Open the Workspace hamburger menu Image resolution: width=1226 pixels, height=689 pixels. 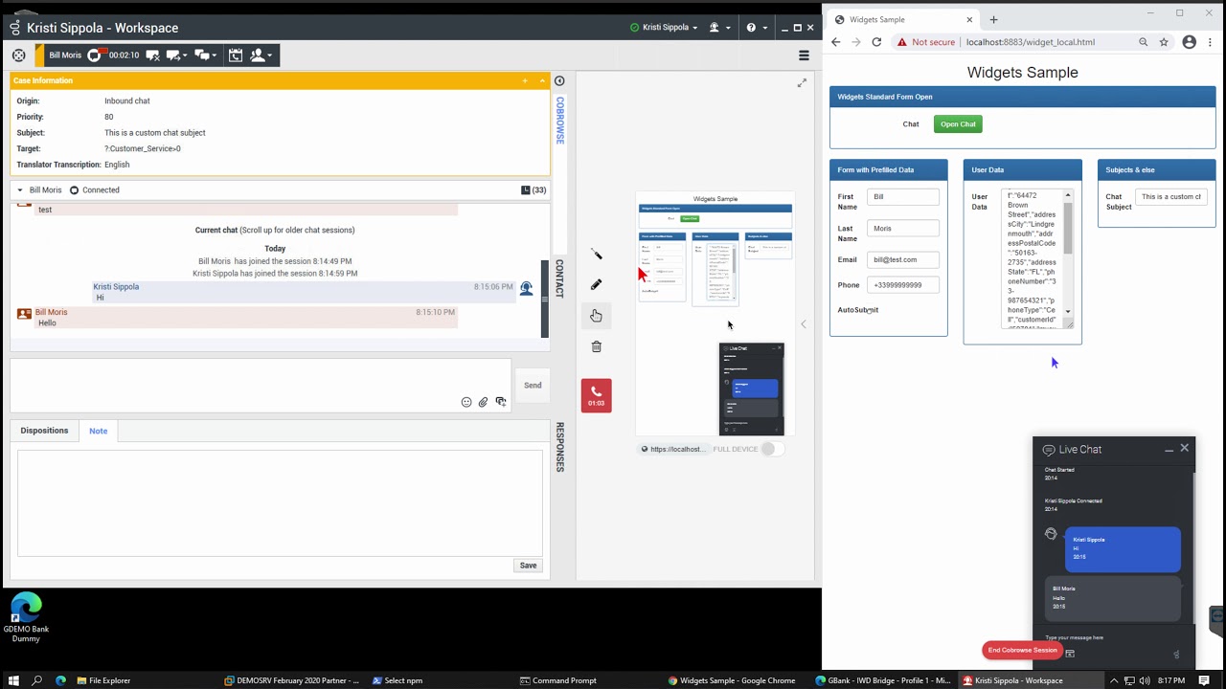[804, 56]
